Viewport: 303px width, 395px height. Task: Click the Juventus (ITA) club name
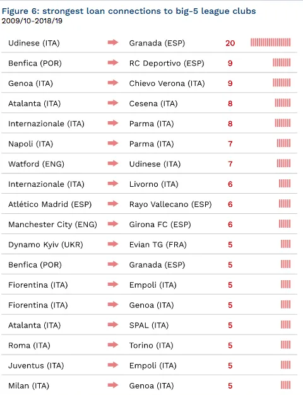(36, 365)
